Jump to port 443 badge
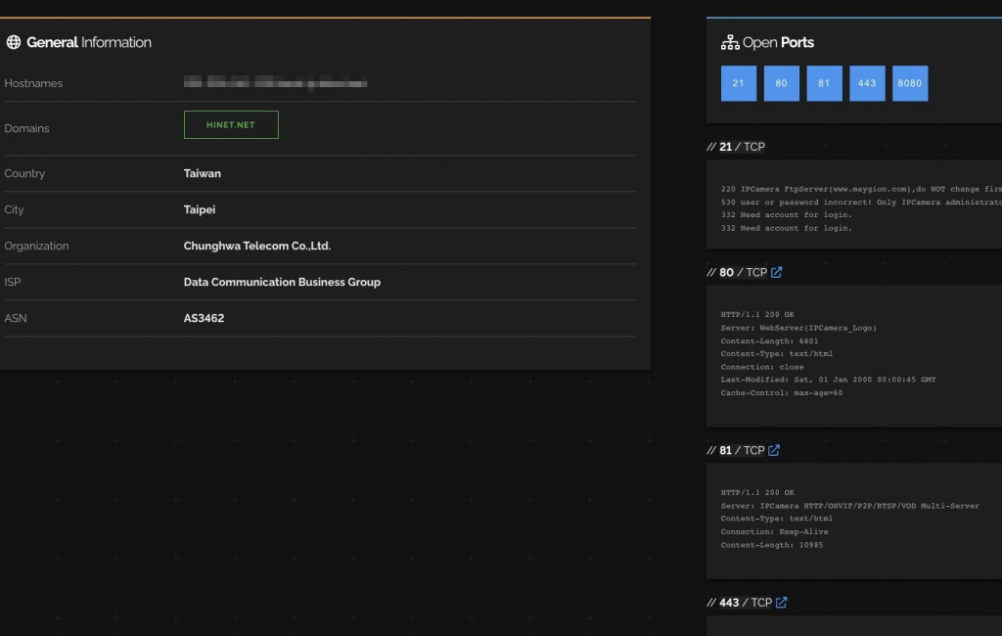 pos(867,83)
